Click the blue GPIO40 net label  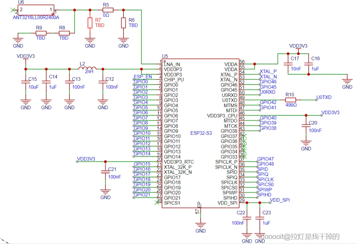click(268, 118)
